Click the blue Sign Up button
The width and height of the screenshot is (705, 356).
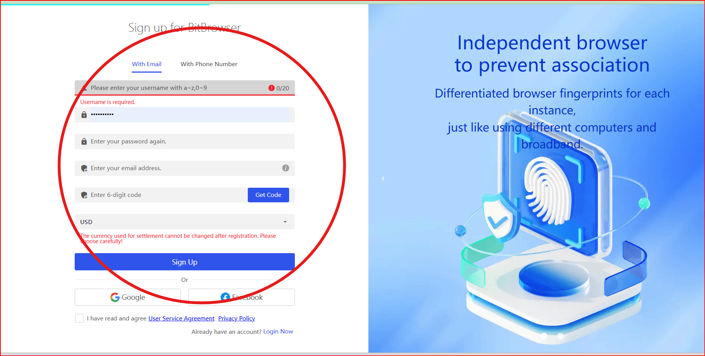point(185,262)
